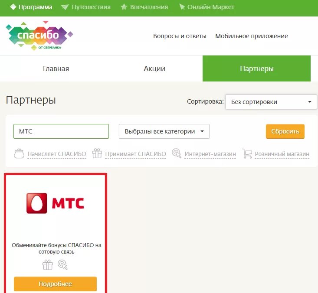Click the cursor icon beside Интернет-магазин
This screenshot has height=293, width=318.
coord(177,153)
